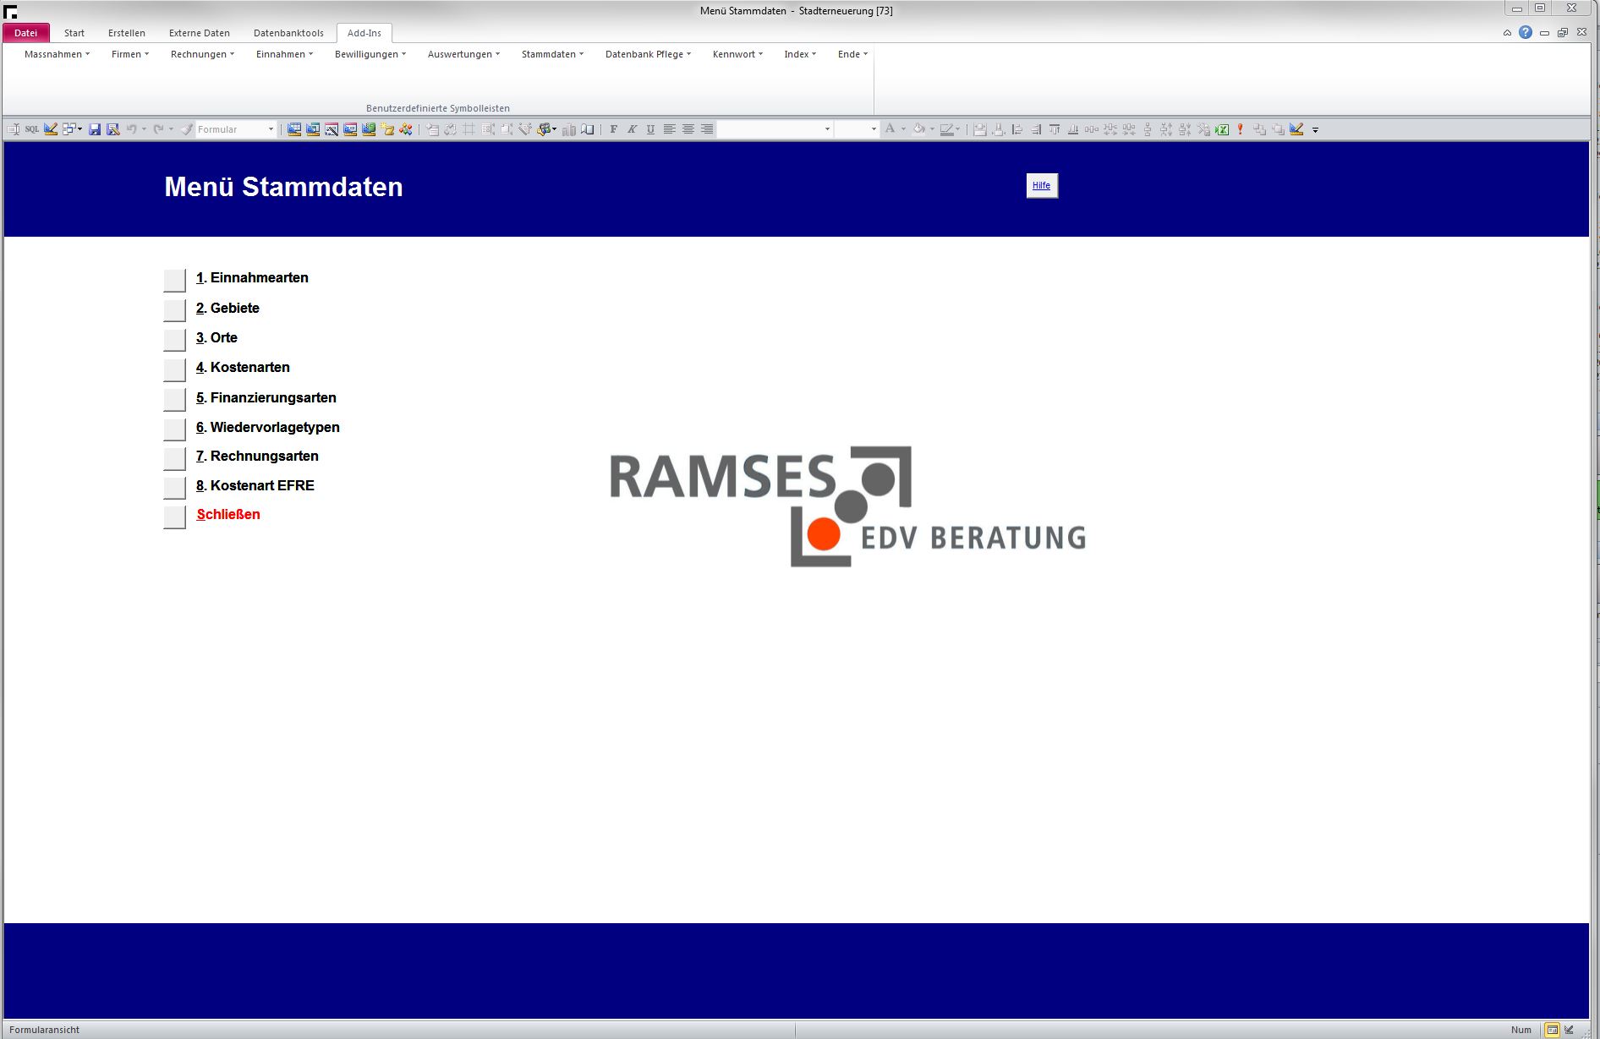Click the design view pencil-ruler icon at toolbar start
This screenshot has width=1600, height=1039.
coord(51,129)
